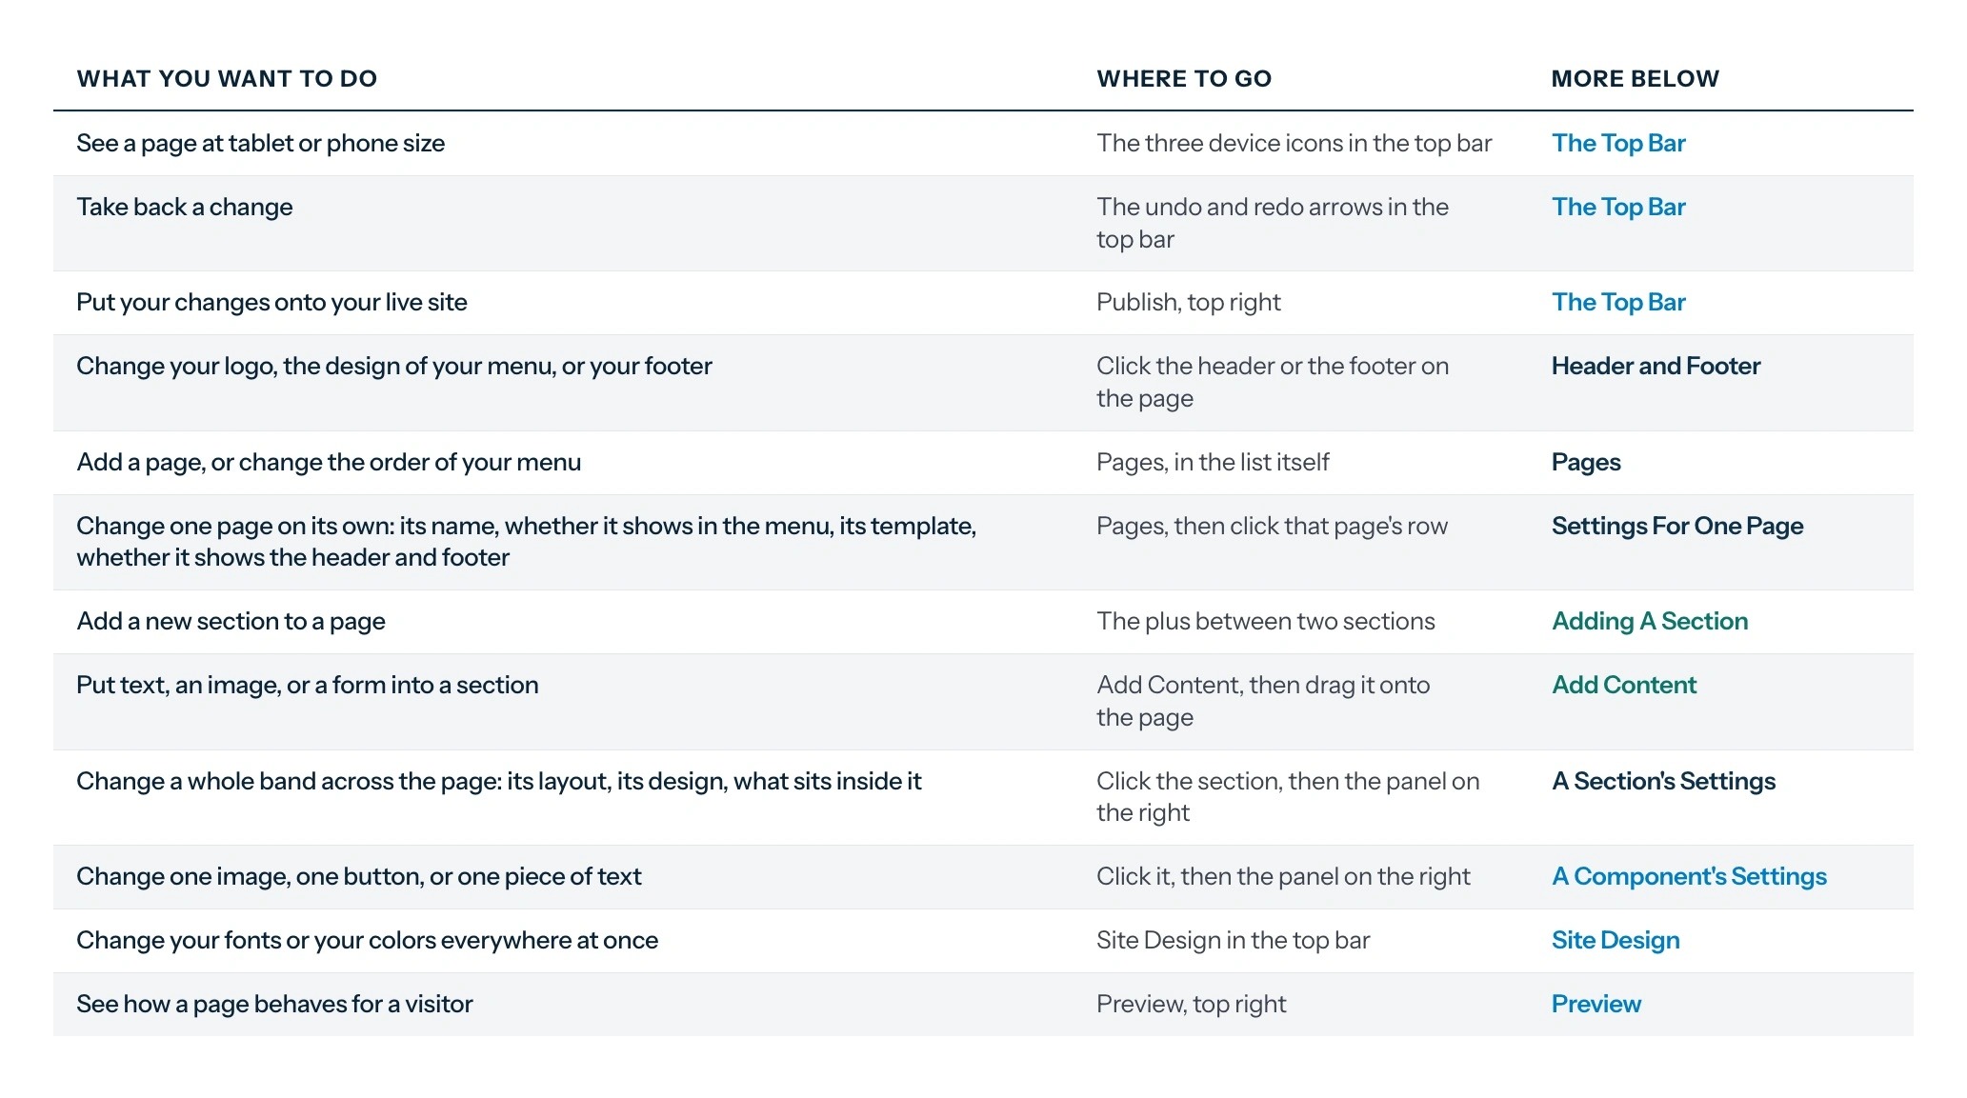
Task: Open The Top Bar link beside Publish
Action: point(1617,302)
